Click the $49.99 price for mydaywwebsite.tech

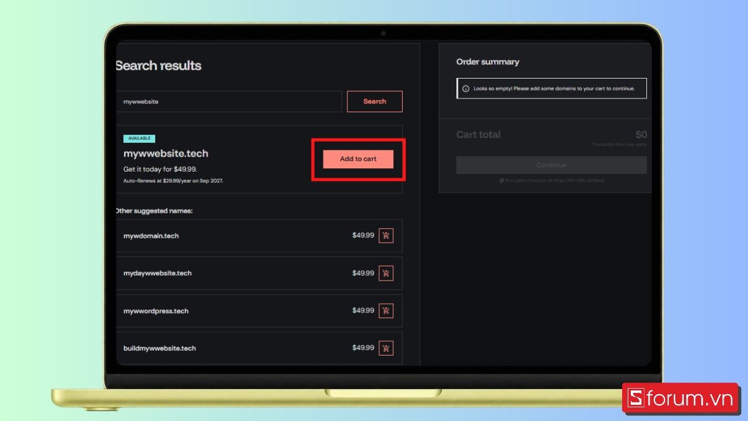363,273
